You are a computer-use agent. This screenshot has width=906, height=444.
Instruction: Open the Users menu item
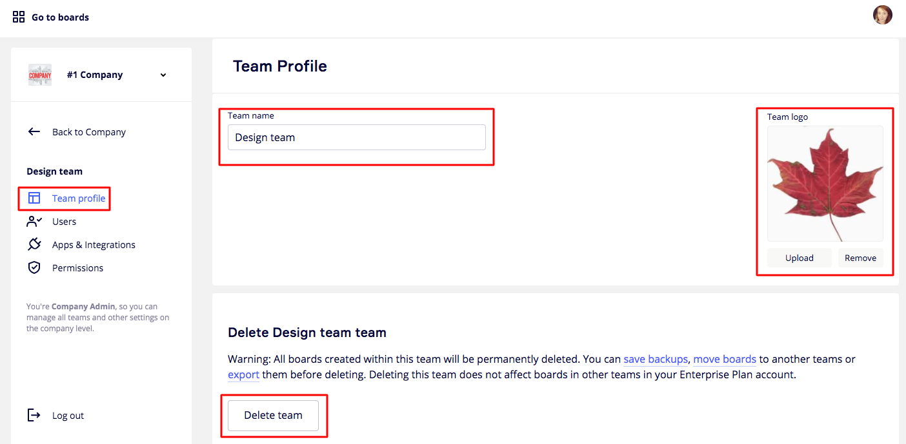(x=64, y=222)
